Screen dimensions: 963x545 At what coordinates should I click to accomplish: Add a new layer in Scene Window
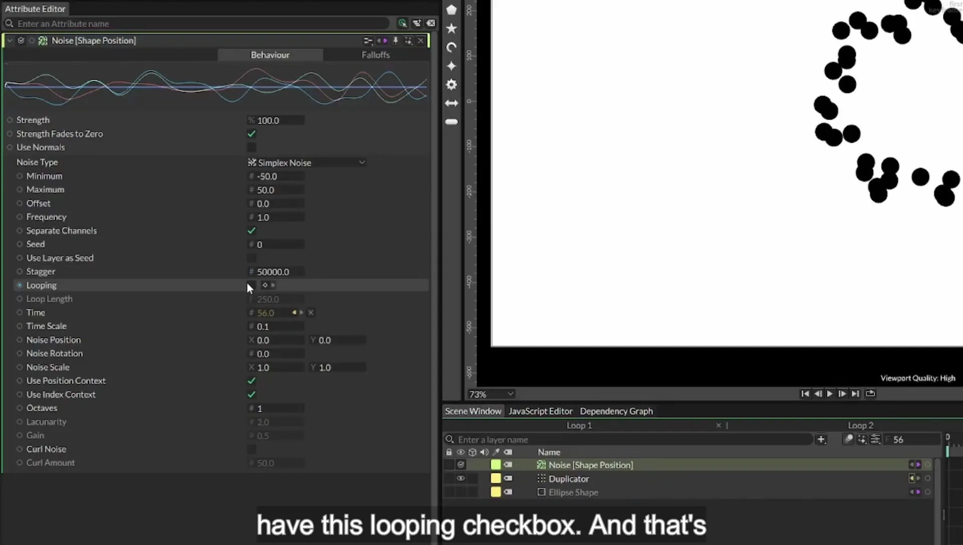click(x=821, y=439)
